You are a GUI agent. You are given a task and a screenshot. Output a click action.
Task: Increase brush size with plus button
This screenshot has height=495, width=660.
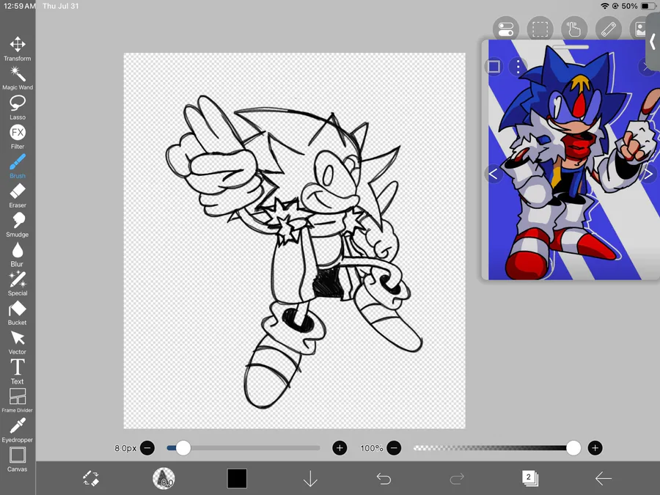tap(340, 448)
